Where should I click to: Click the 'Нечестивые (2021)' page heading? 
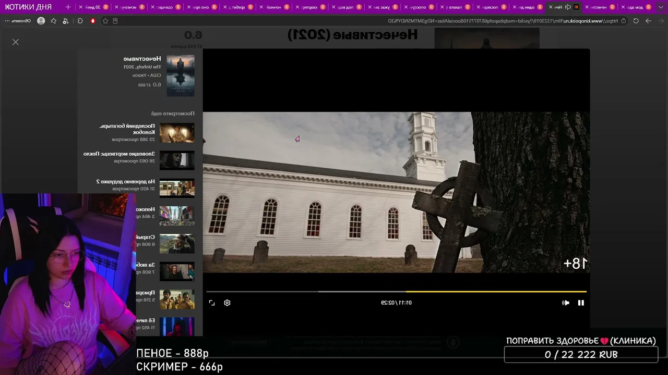353,35
